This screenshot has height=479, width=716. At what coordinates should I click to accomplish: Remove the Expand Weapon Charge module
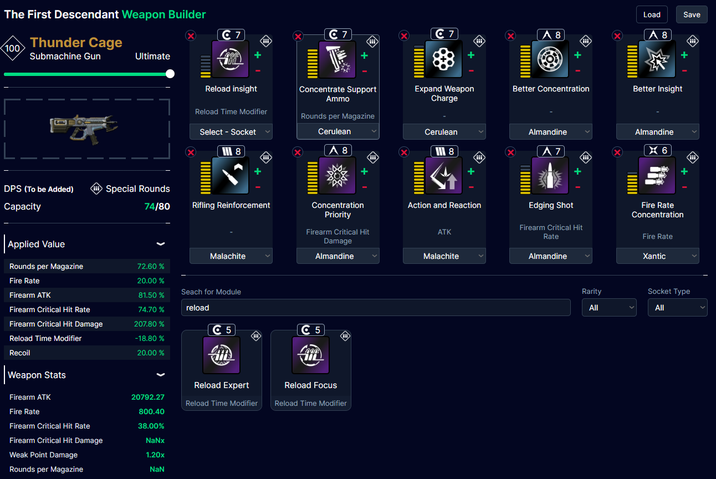click(404, 36)
